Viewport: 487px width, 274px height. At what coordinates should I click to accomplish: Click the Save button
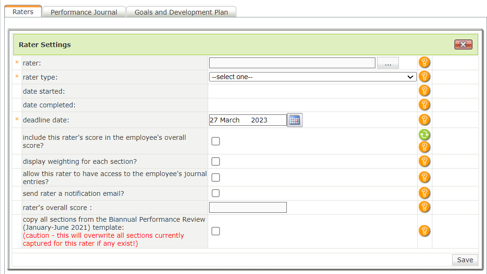465,260
